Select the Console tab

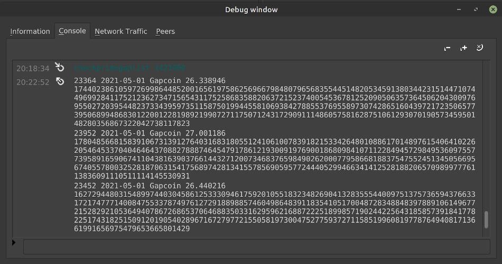(72, 31)
